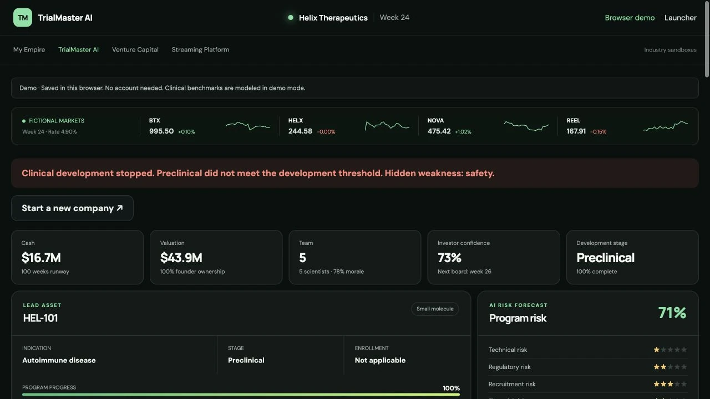Click the HEL-101 lead asset name
Image resolution: width=710 pixels, height=399 pixels.
click(40, 318)
